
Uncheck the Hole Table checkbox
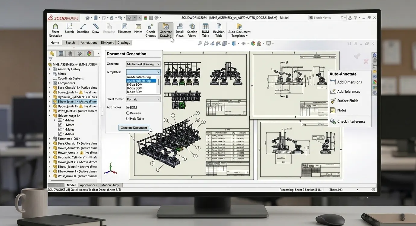(128, 119)
